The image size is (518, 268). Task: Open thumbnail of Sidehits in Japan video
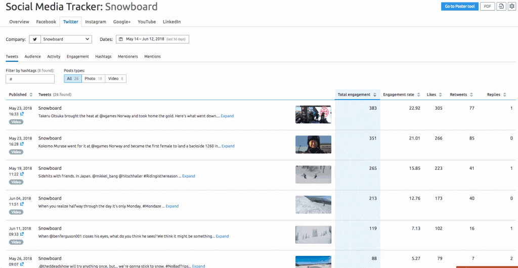(x=313, y=174)
